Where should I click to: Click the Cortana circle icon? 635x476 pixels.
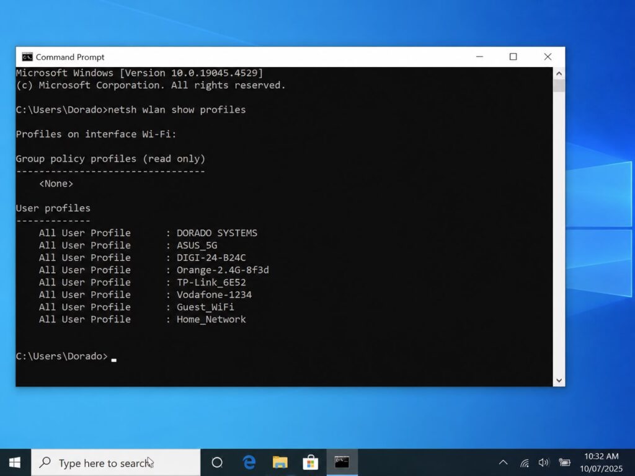(217, 462)
